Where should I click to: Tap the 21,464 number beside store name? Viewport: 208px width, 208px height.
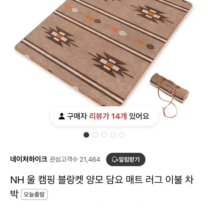(90, 160)
